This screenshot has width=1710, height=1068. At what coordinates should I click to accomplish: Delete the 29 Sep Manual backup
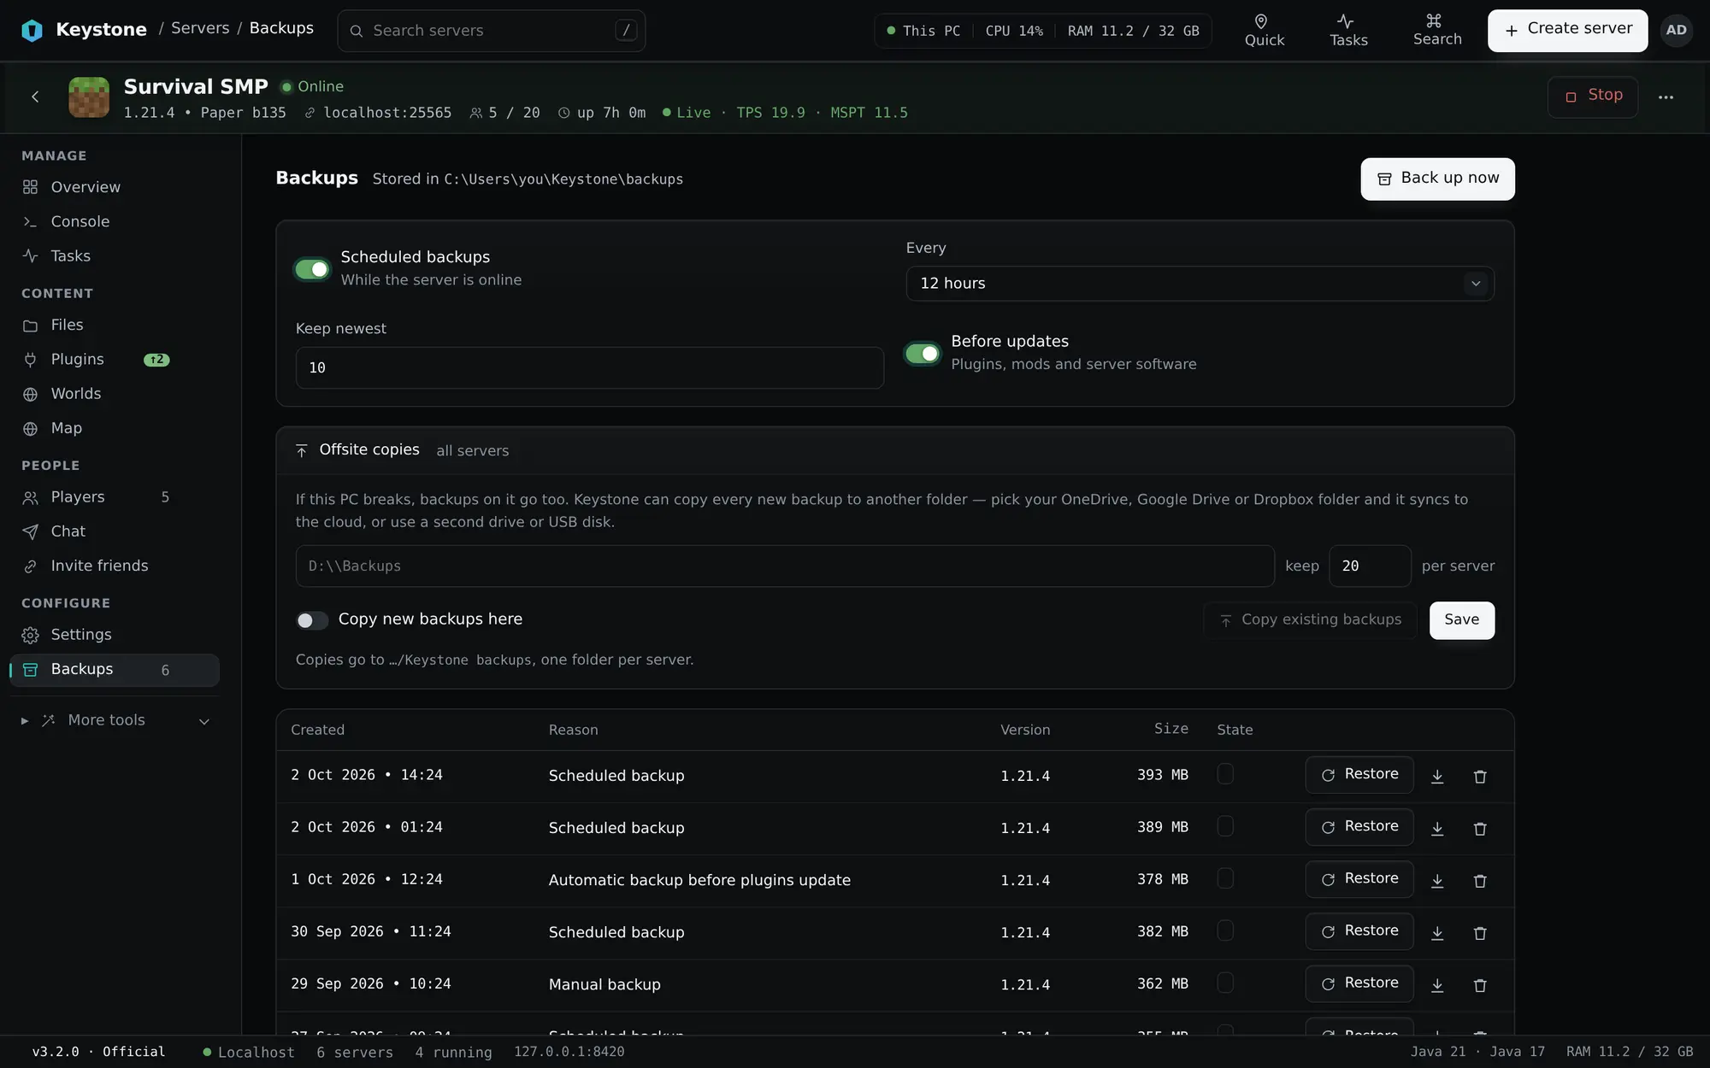(x=1480, y=984)
